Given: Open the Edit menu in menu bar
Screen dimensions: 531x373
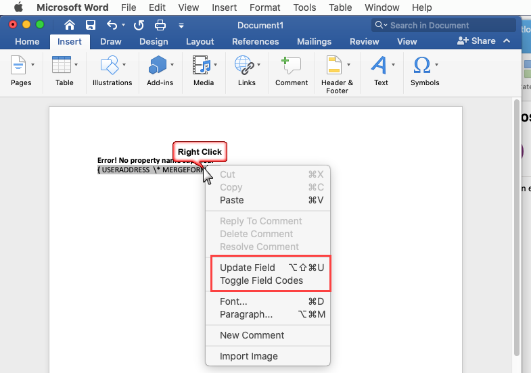Looking at the screenshot, I should (157, 7).
